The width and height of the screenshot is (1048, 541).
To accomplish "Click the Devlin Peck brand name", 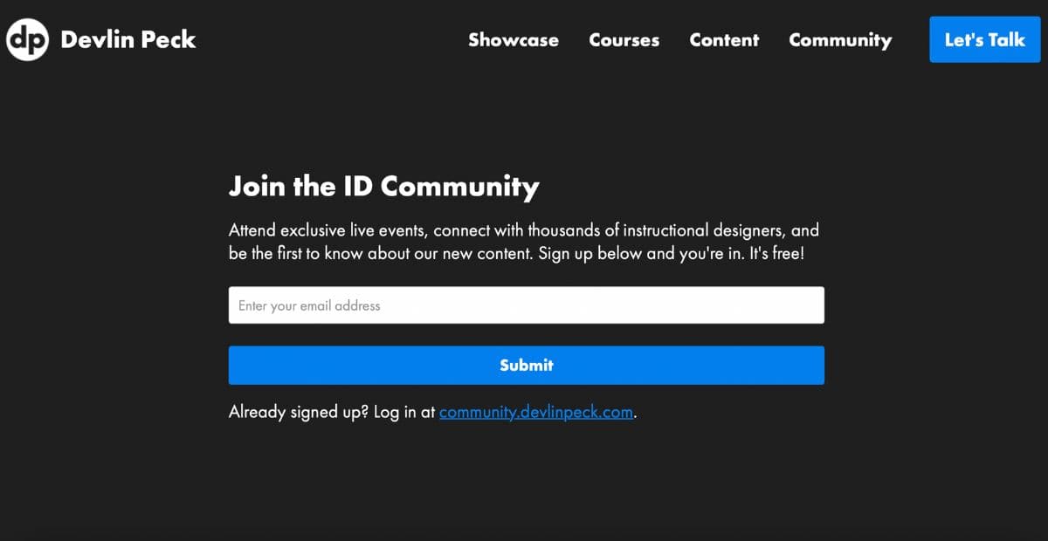I will click(x=128, y=39).
